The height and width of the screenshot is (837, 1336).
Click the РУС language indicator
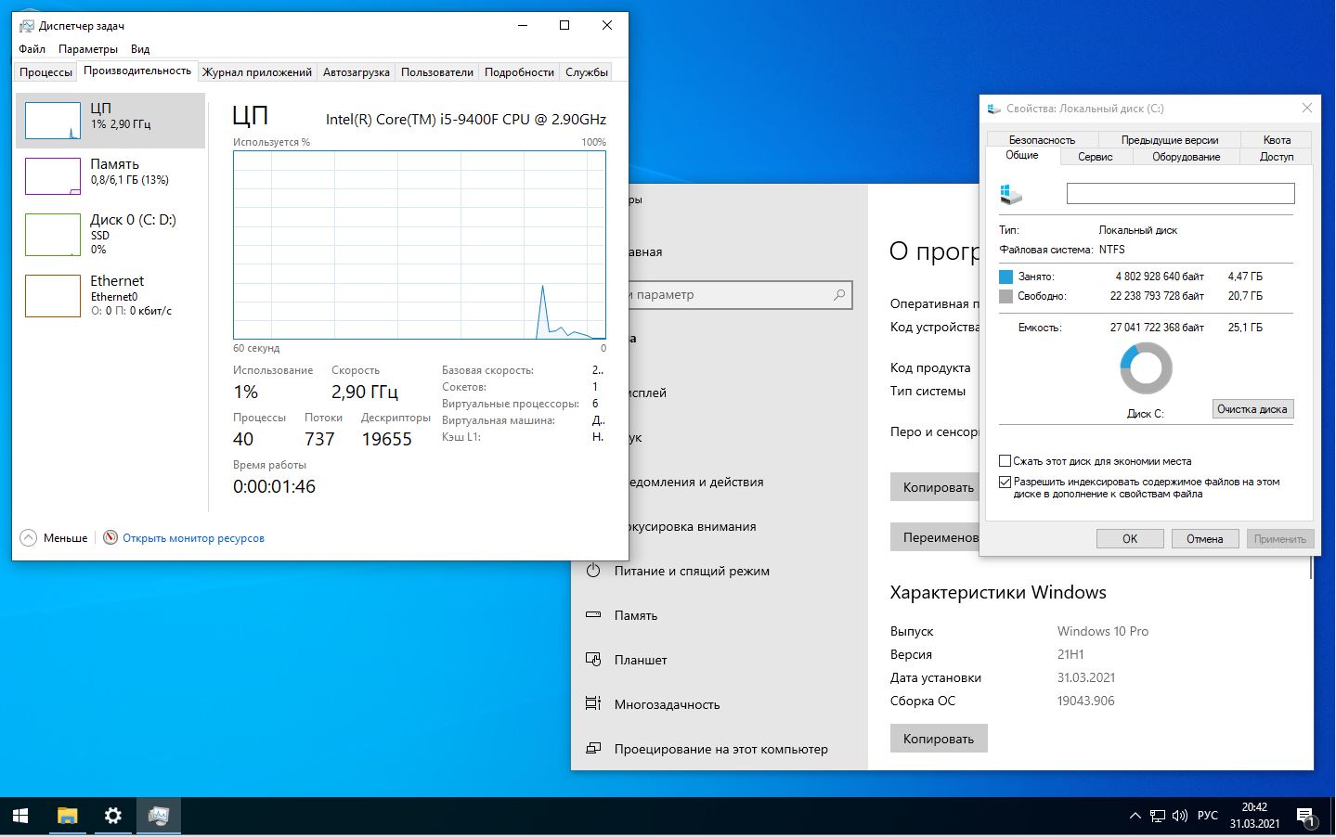click(x=1208, y=816)
